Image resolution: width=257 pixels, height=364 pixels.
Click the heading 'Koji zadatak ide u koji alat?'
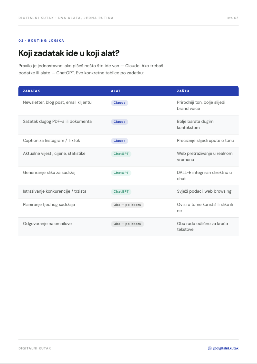tap(69, 53)
